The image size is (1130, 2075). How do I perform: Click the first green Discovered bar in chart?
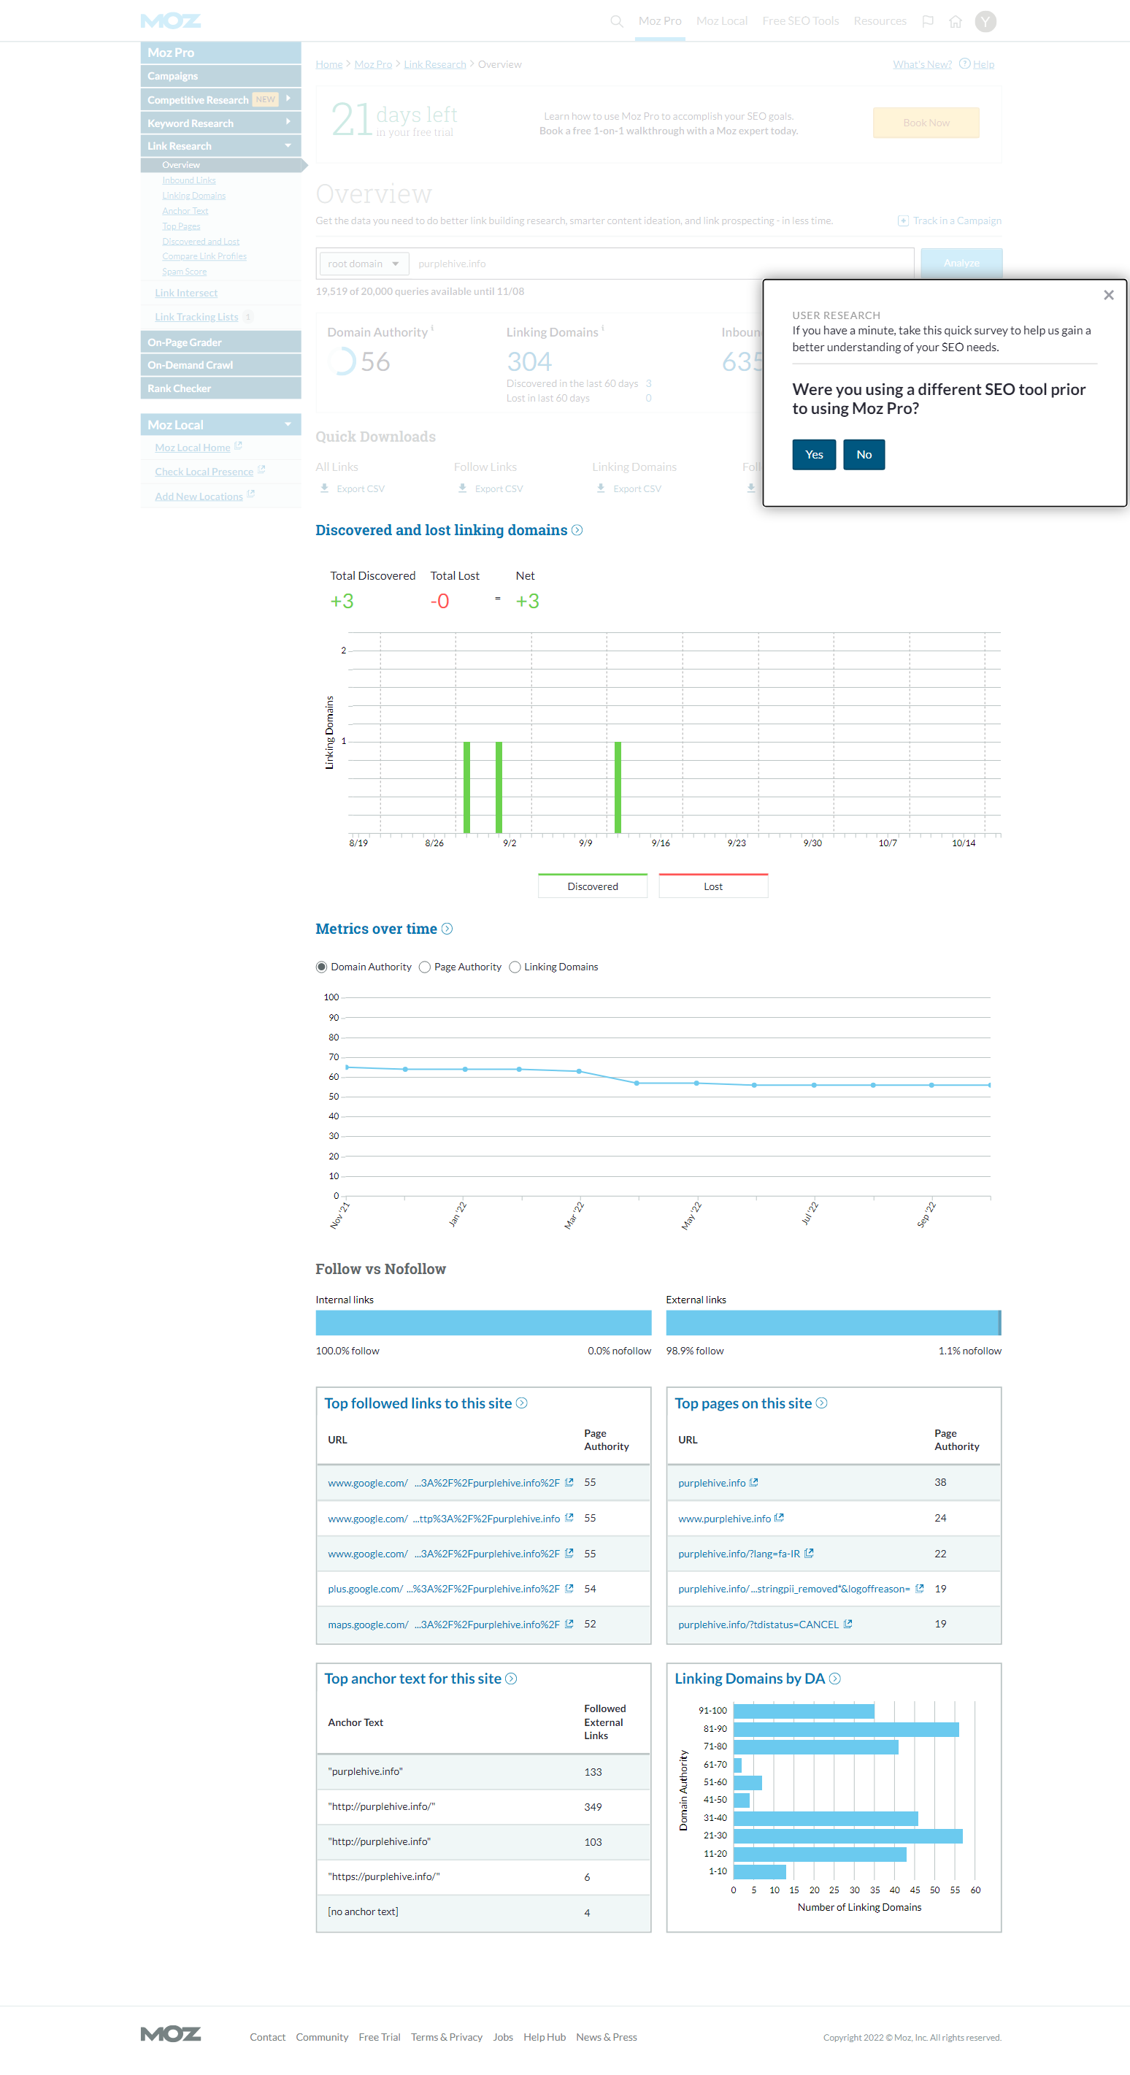[x=467, y=787]
